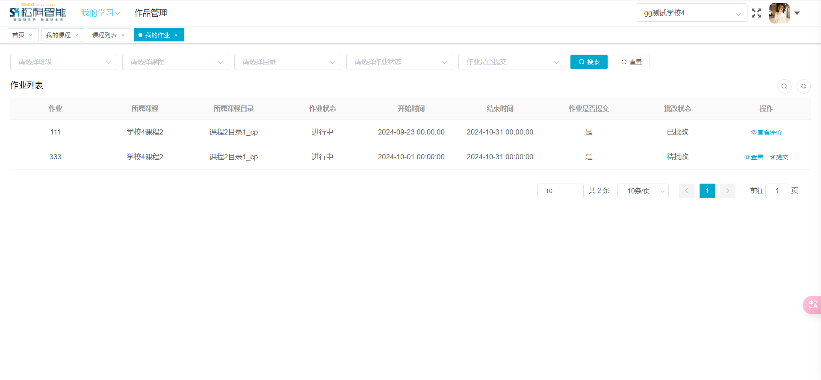Click the fullscreen toggle icon
The image size is (821, 380).
click(x=756, y=13)
